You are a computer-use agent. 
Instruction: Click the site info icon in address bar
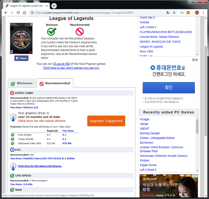(x=32, y=13)
